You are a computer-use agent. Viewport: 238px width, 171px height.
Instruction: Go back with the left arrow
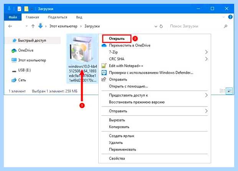click(x=10, y=26)
